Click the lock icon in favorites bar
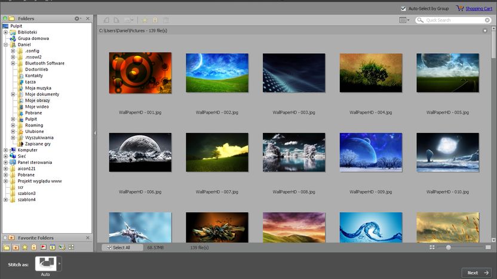This screenshot has height=279, width=497. [x=33, y=247]
